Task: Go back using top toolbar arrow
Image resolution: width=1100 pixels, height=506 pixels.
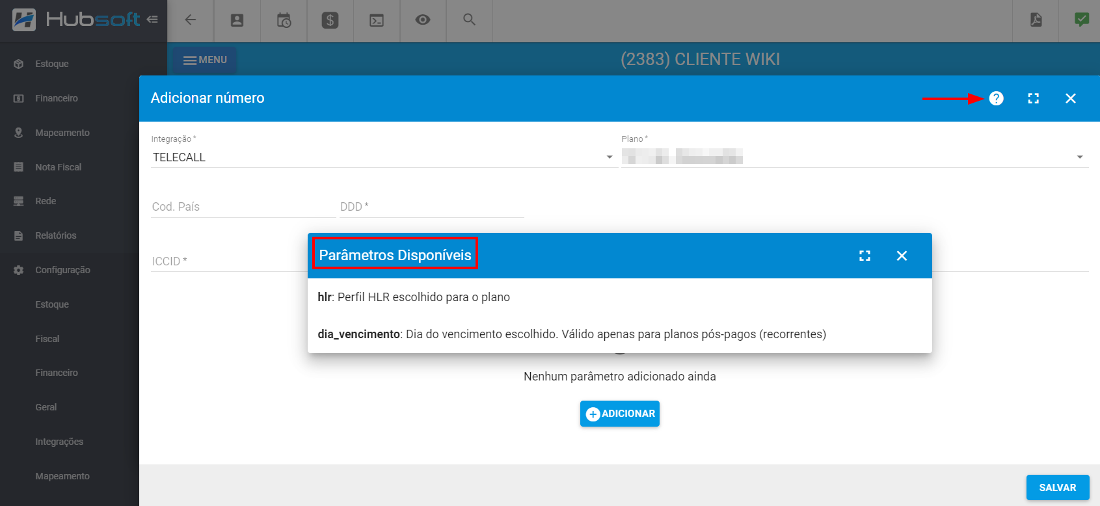Action: pyautogui.click(x=191, y=20)
